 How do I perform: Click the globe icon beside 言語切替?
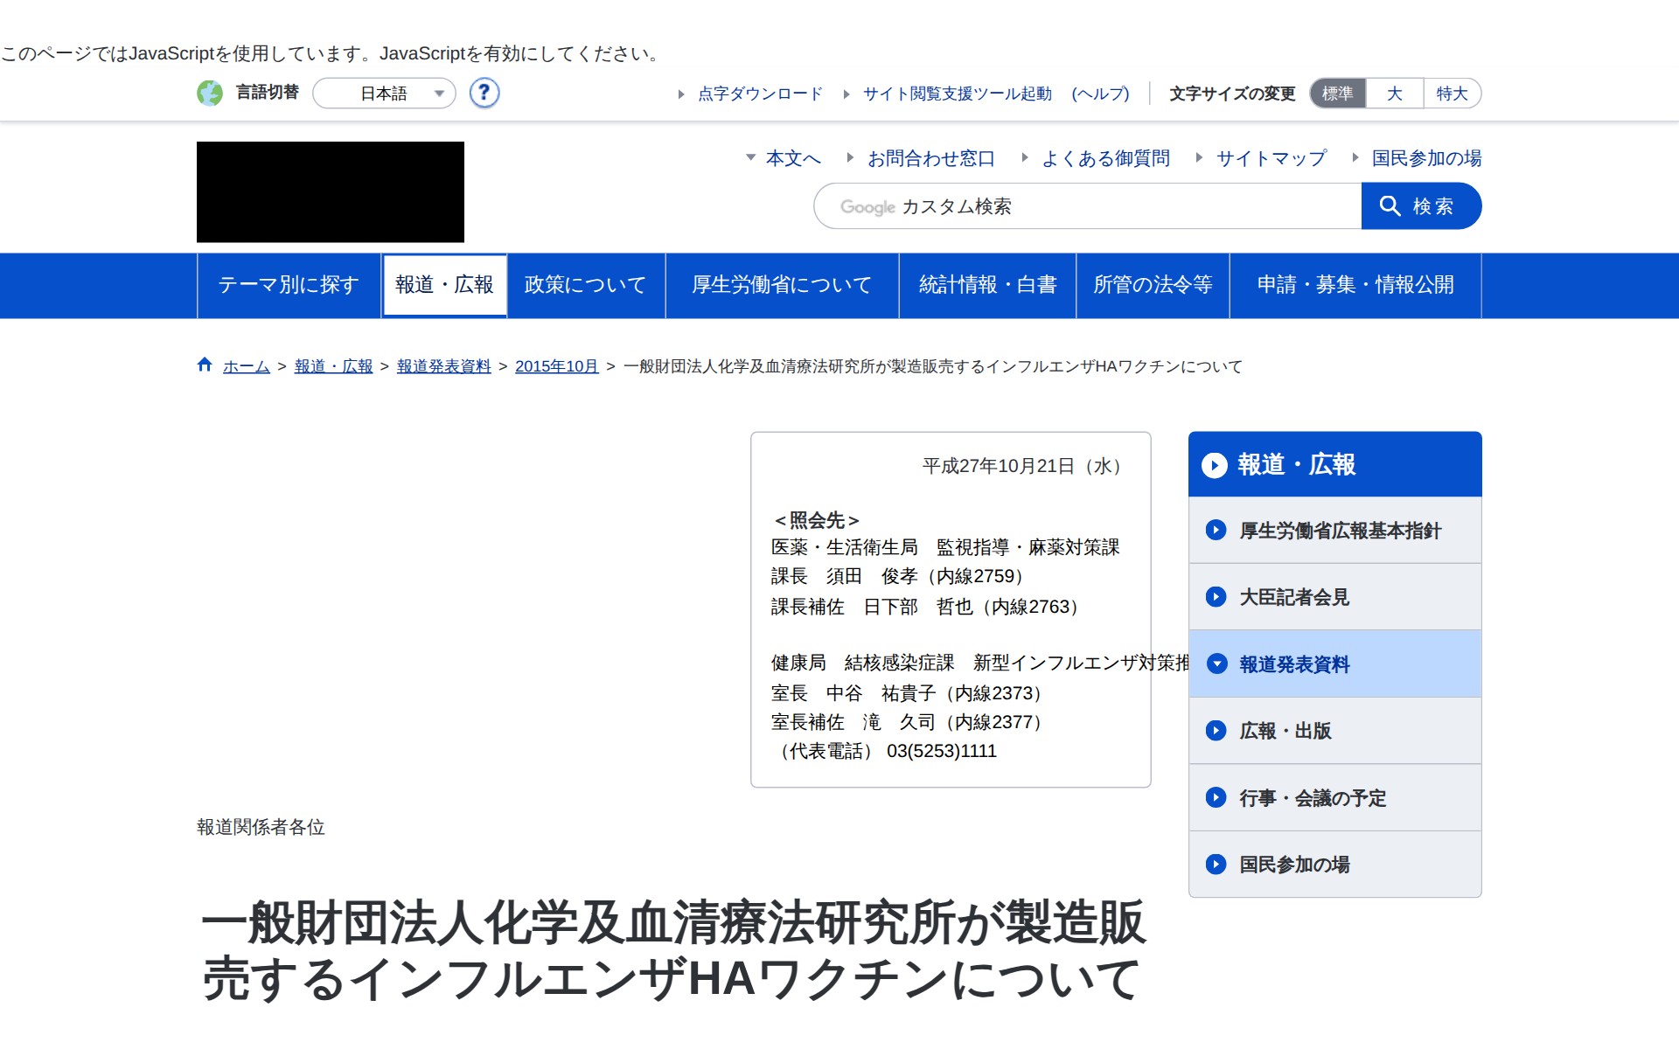pyautogui.click(x=210, y=94)
